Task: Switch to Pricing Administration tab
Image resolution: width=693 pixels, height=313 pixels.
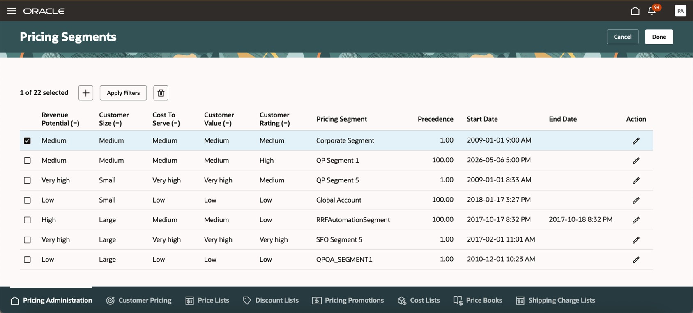Action: (x=51, y=300)
